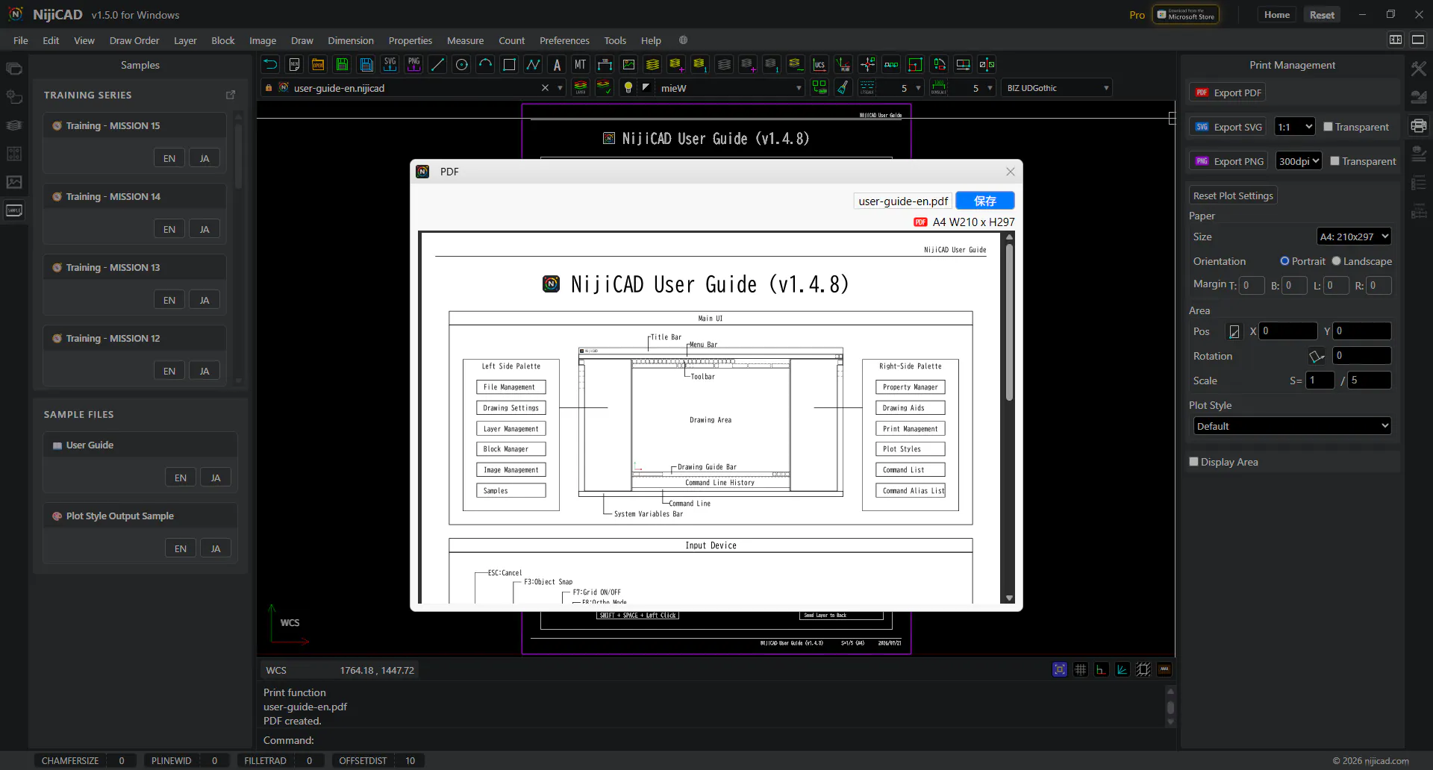
Task: Check the Display Area checkbox
Action: click(x=1193, y=462)
